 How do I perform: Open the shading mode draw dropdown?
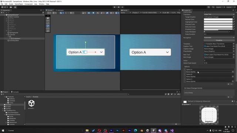[x=84, y=13]
